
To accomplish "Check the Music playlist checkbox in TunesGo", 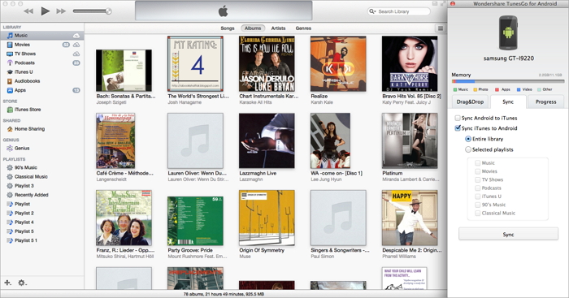I will (478, 163).
